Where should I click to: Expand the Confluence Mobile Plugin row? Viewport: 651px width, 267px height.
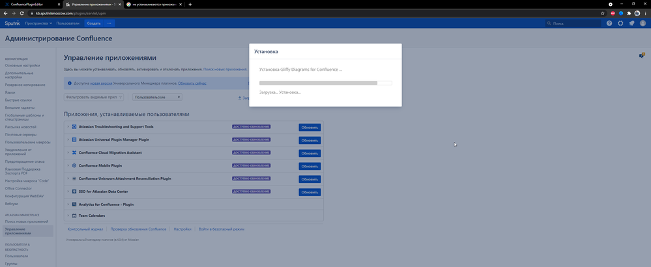(x=68, y=165)
